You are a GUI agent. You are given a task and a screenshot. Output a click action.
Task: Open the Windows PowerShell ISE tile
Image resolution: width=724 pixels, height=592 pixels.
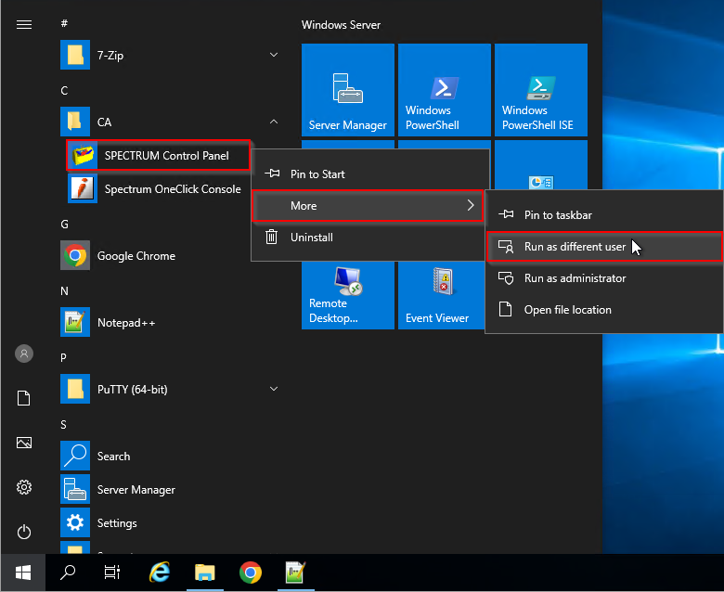click(x=541, y=90)
